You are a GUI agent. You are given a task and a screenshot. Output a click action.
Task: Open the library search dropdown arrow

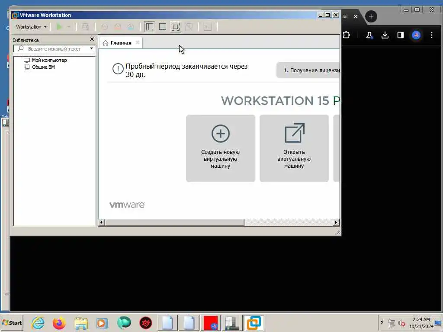[92, 48]
